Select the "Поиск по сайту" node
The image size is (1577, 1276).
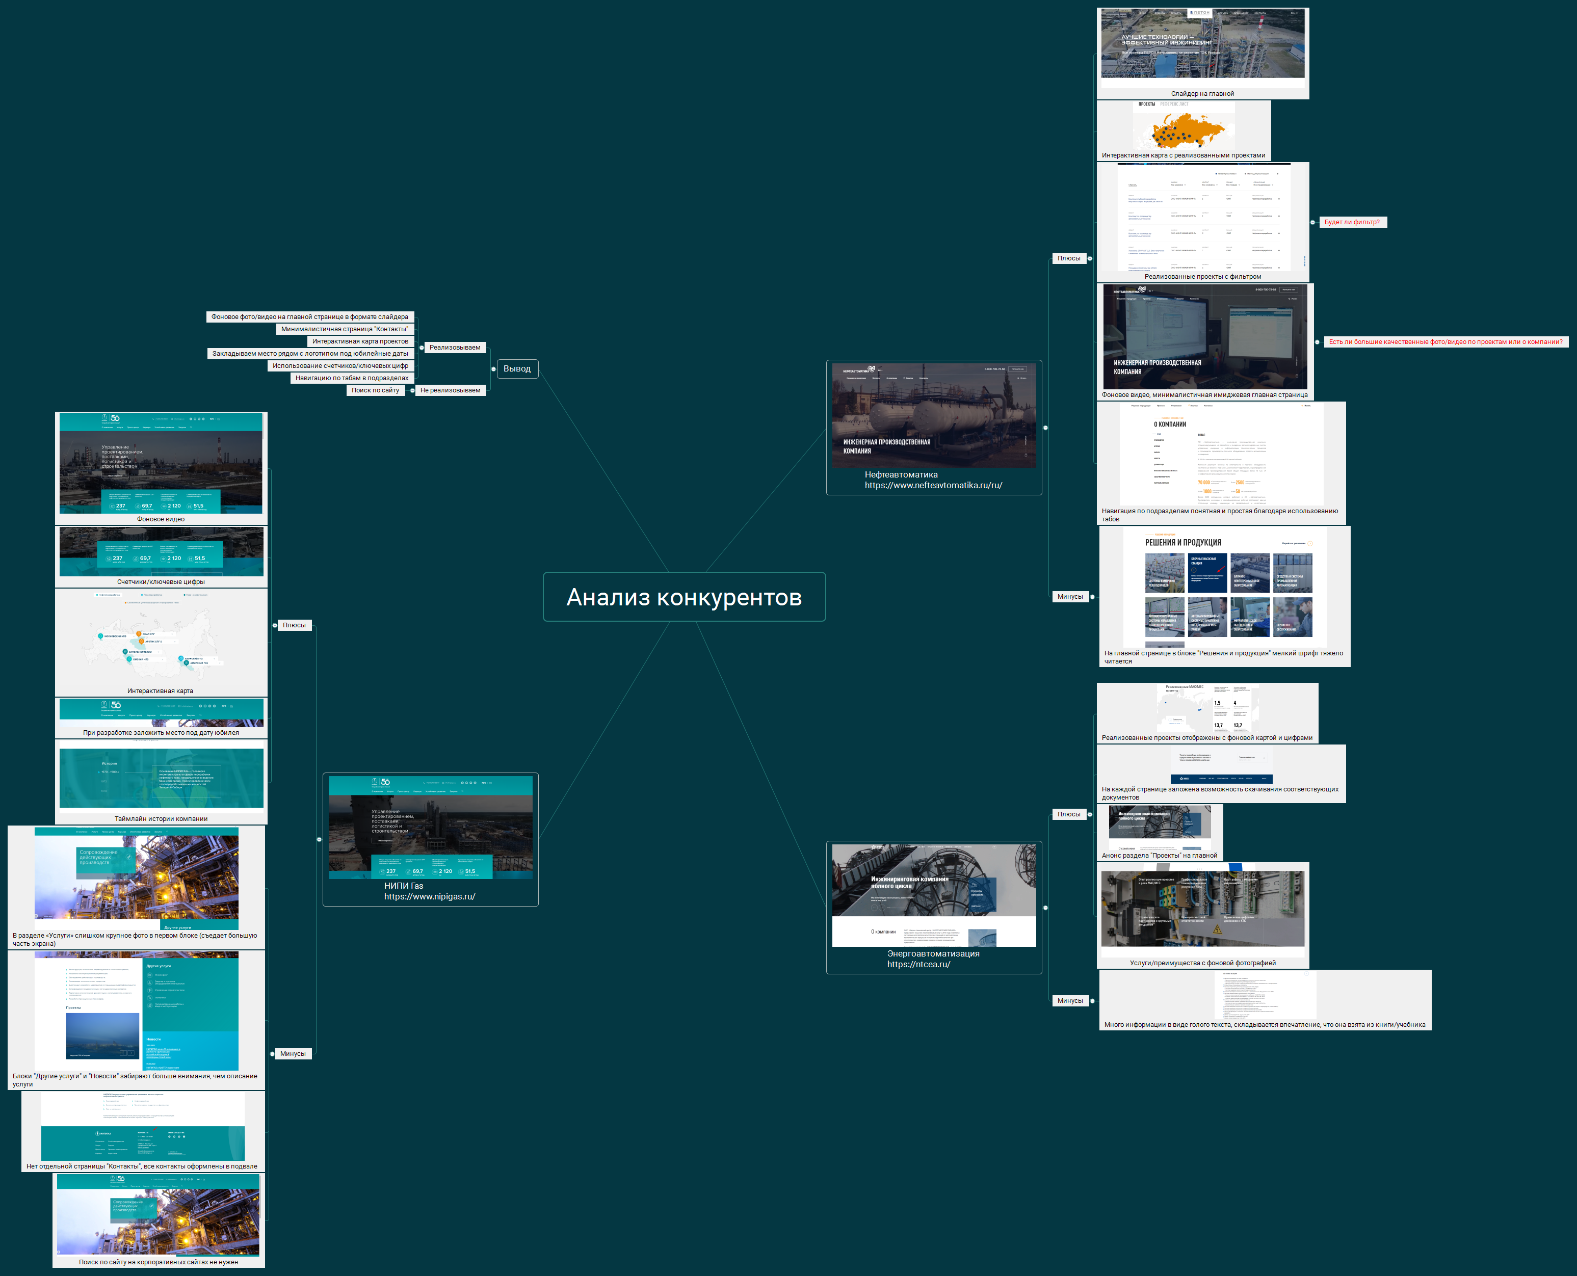pos(375,390)
